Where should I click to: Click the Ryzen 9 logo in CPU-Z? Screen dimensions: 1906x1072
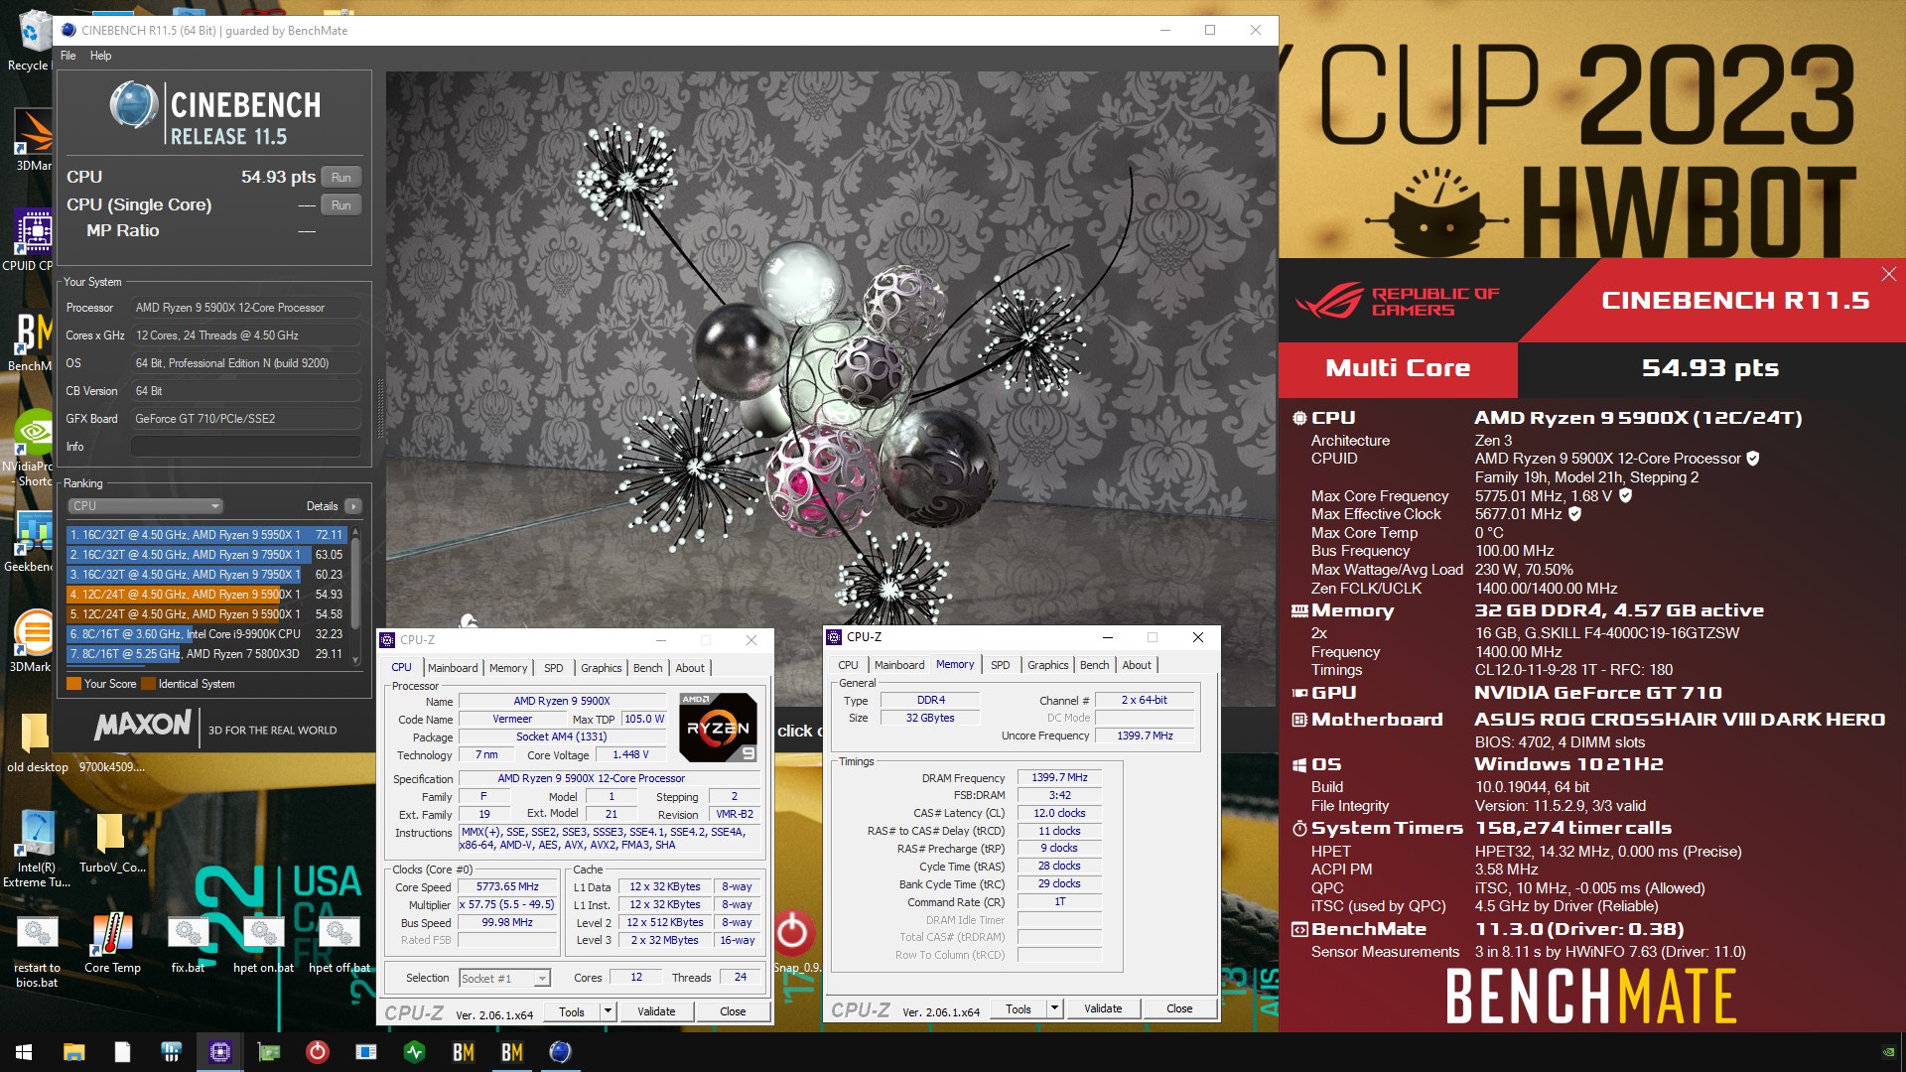[x=718, y=728]
